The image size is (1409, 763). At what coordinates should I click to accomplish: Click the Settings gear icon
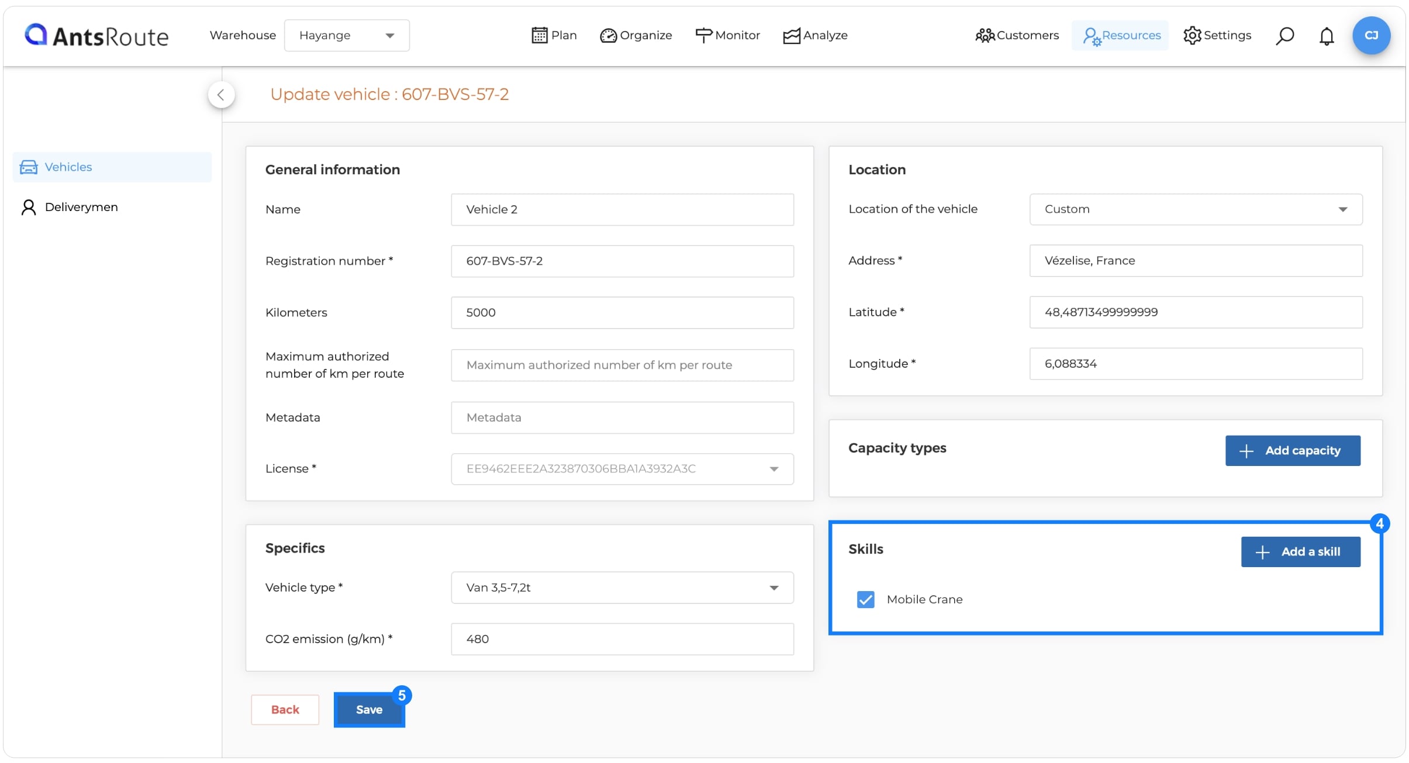coord(1192,35)
